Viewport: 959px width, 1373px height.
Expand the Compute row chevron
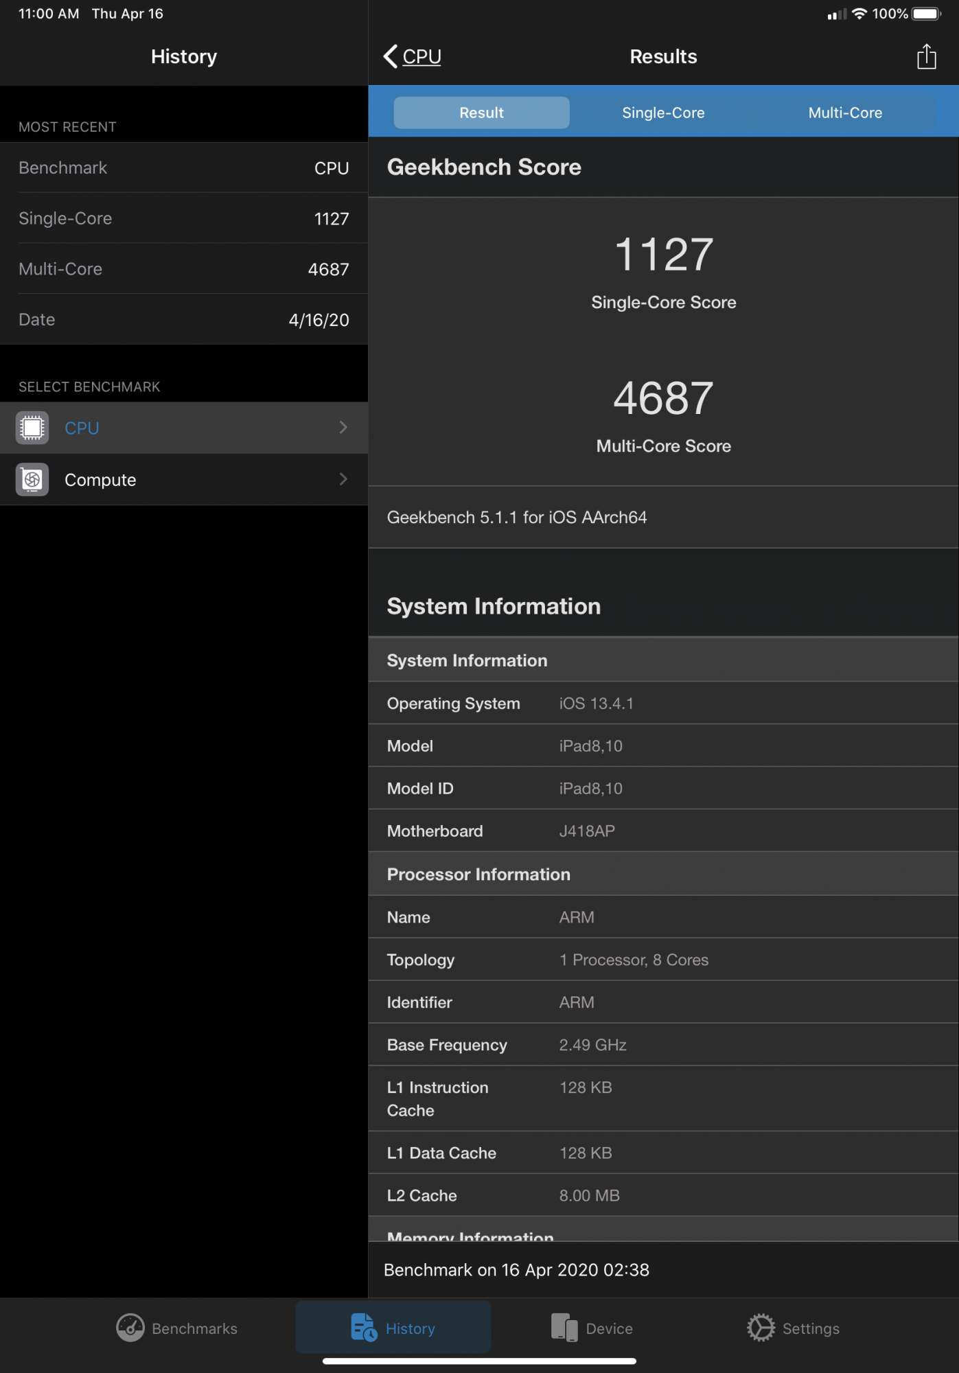coord(343,479)
